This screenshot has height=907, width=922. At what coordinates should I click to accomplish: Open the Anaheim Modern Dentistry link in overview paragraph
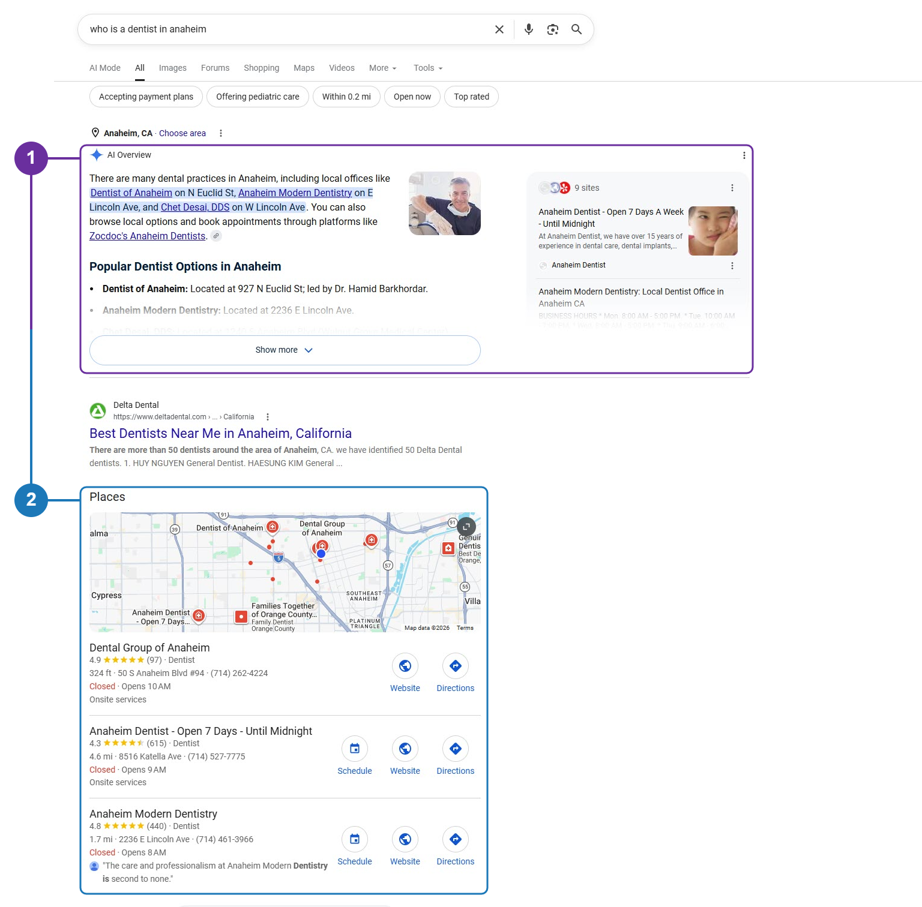coord(295,193)
